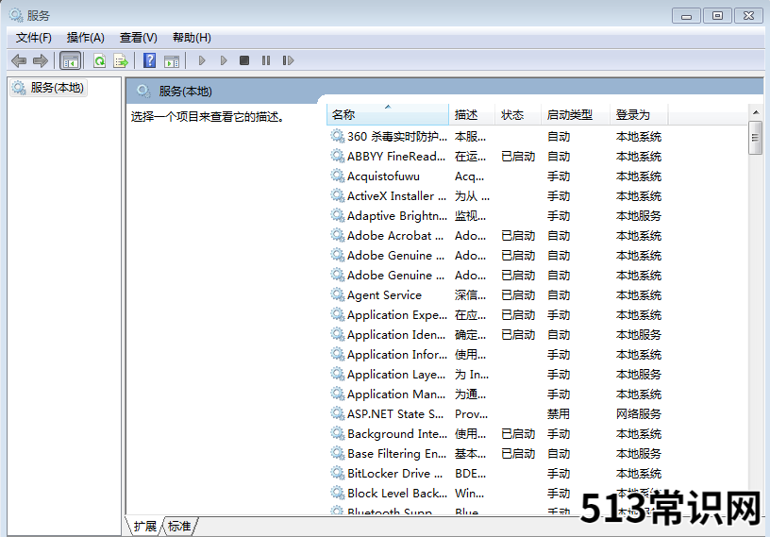Switch to the 扩展 tab
770x537 pixels.
[144, 527]
